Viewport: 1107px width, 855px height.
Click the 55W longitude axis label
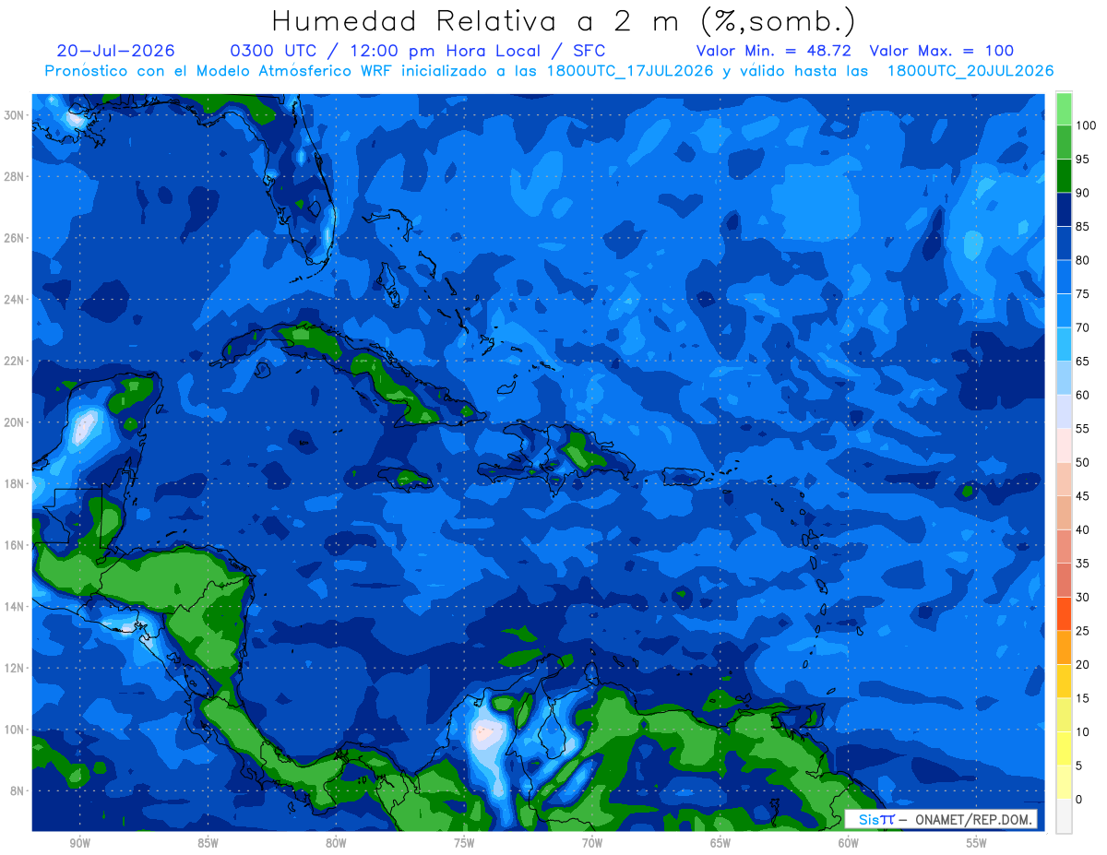pyautogui.click(x=977, y=843)
